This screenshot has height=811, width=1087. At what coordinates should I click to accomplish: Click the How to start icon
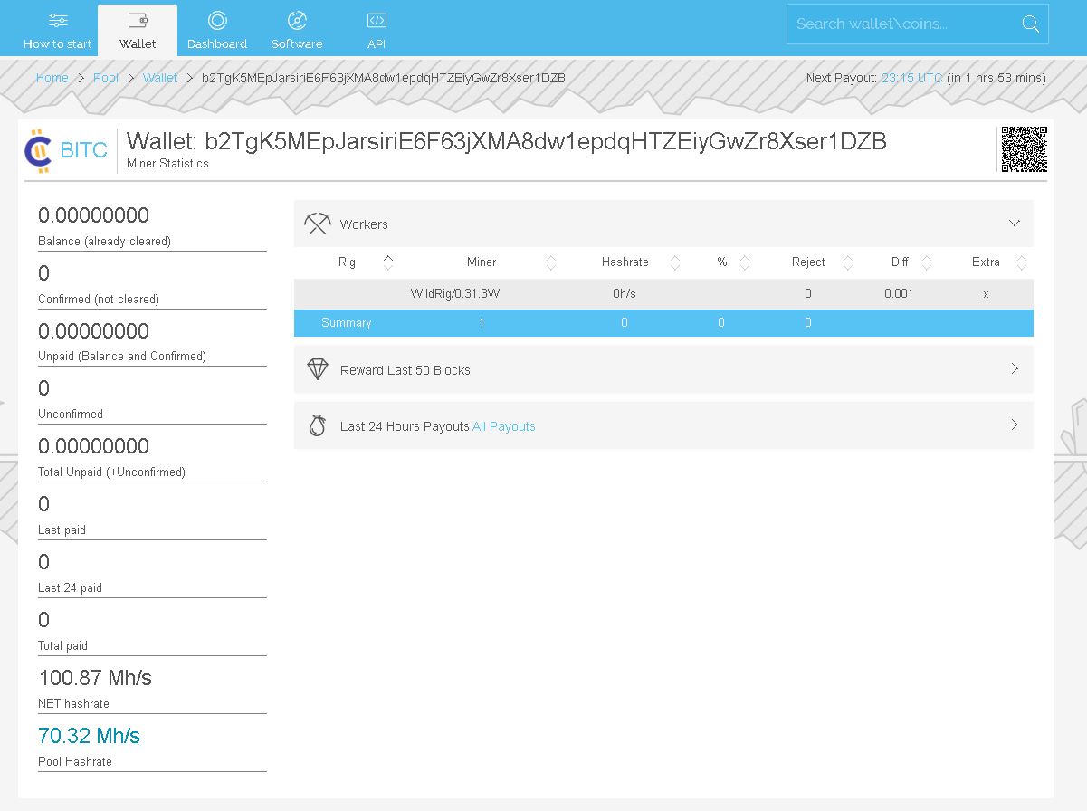coord(57,20)
